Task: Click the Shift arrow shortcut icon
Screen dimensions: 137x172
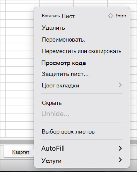Action: [x=110, y=16]
